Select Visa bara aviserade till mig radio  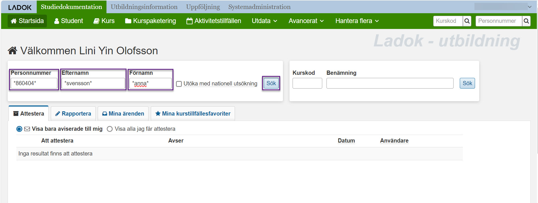[x=19, y=129]
